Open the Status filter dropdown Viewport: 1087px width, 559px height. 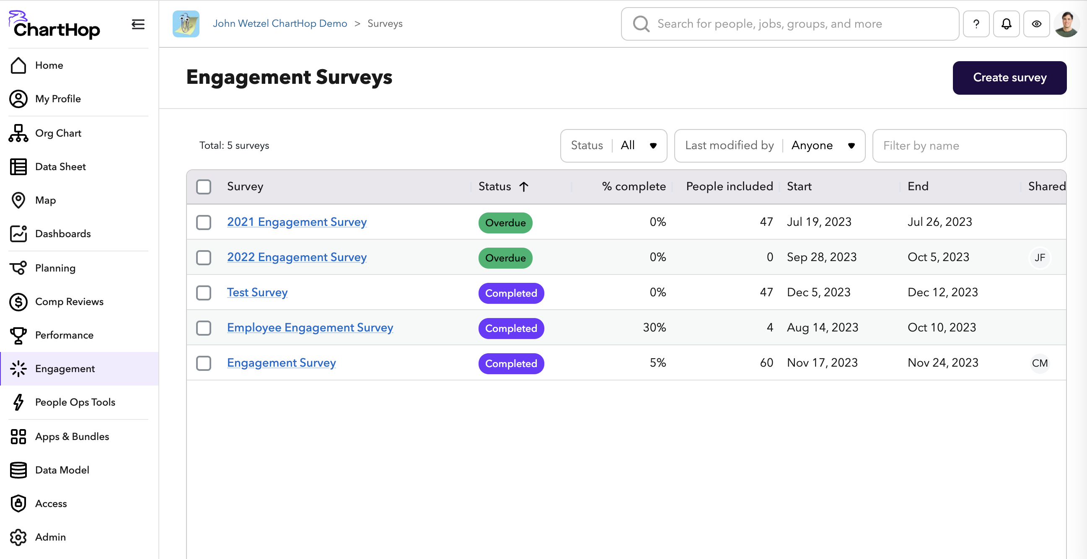click(x=614, y=145)
